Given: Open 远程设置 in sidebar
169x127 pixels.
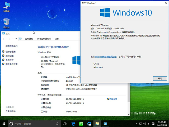Looking at the screenshot, I should [x=10, y=56].
